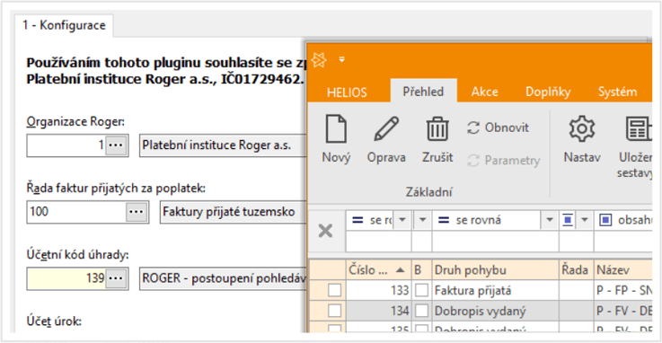The height and width of the screenshot is (343, 662).
Task: Click Druh pohybu filter input cell
Action: pyautogui.click(x=495, y=242)
